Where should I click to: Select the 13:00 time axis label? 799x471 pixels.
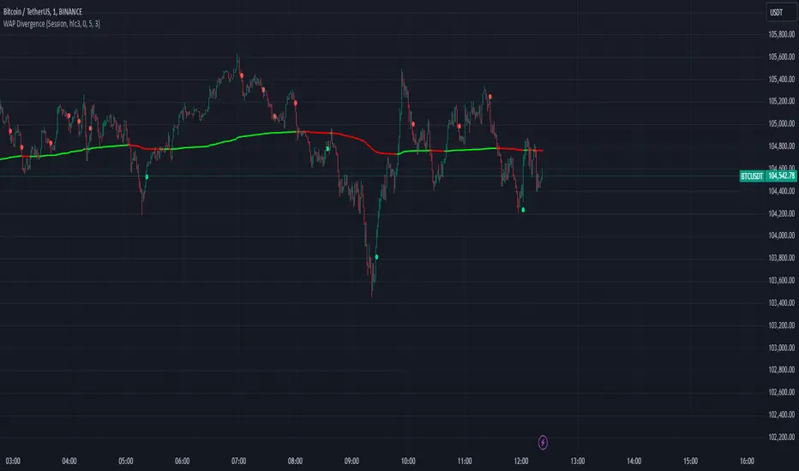coord(577,461)
